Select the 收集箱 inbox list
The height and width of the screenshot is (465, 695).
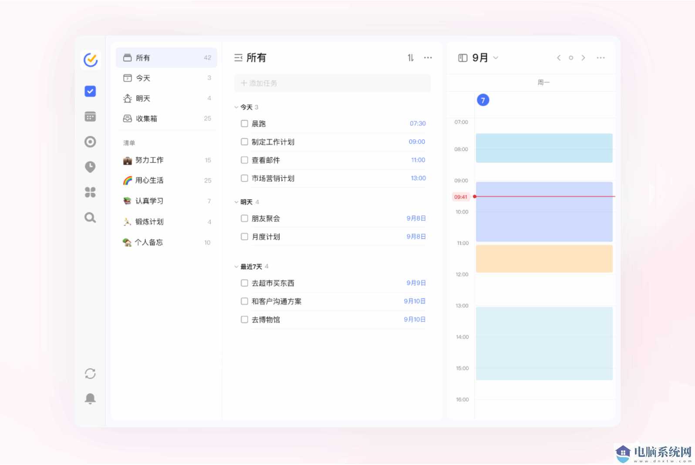click(x=166, y=118)
